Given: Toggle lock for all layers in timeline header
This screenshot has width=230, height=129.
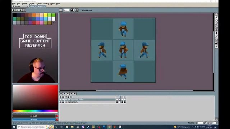Looking at the screenshot, I should [x=63, y=97].
